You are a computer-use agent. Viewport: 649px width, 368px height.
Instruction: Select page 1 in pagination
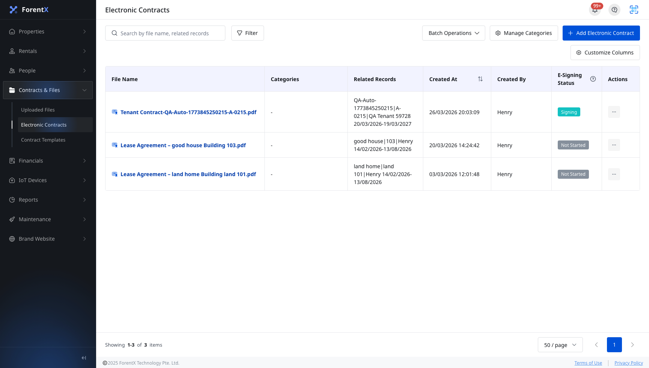coord(614,345)
